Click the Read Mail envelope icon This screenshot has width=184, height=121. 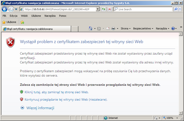pos(108,28)
